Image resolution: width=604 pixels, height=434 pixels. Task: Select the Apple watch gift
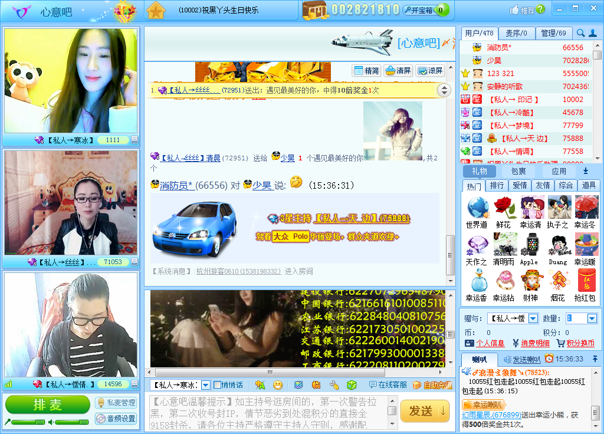tap(528, 249)
